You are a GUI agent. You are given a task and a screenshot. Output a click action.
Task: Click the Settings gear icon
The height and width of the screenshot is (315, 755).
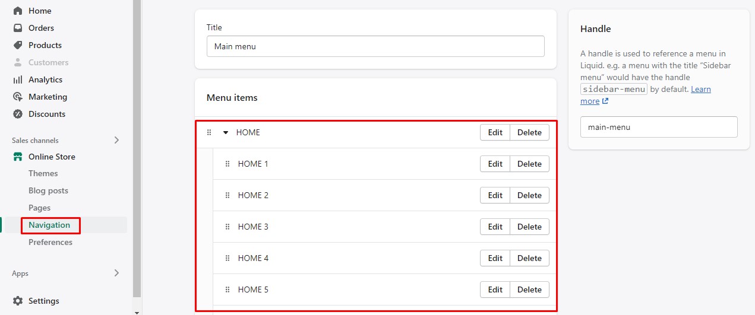pyautogui.click(x=18, y=301)
